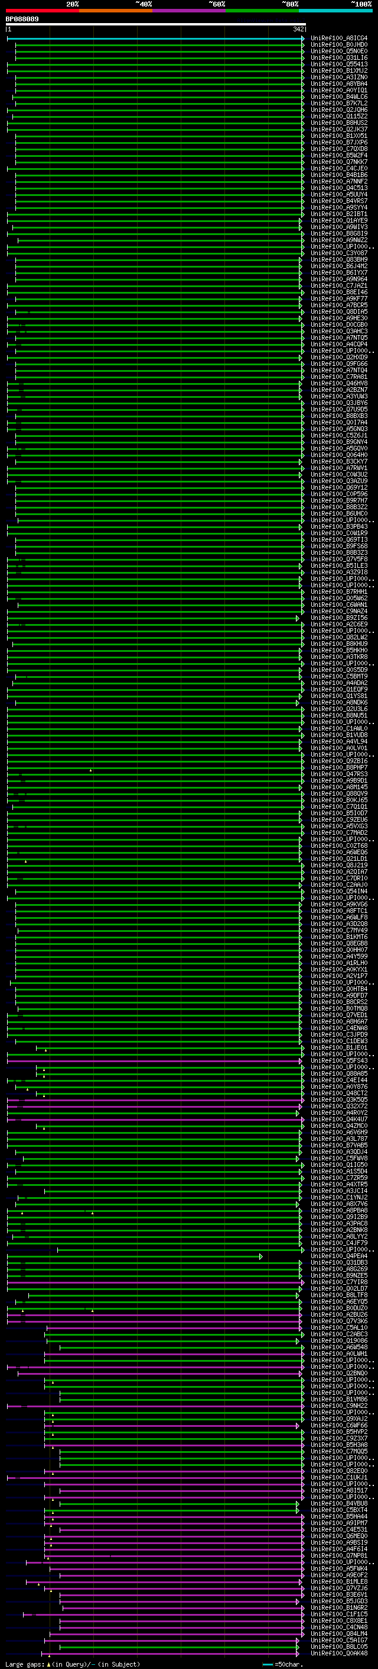This screenshot has width=378, height=1669.
Task: Open hit UniRef100_Q5N0E0
Action: (x=339, y=51)
